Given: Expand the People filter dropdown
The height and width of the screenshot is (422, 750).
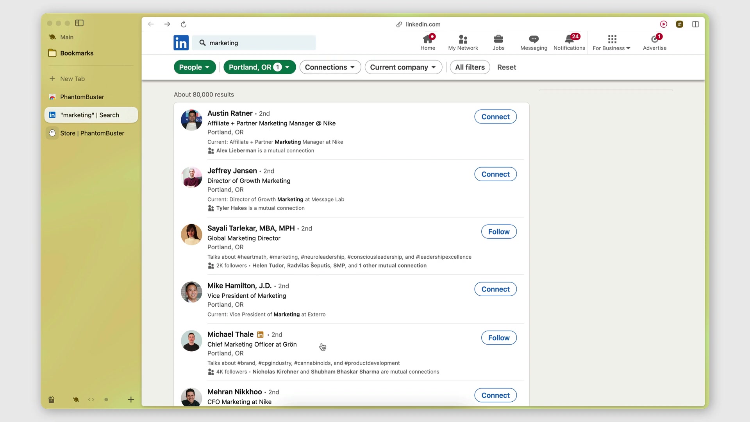Looking at the screenshot, I should coord(195,67).
